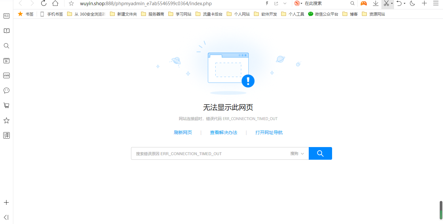Open 手机书签 mobile bookmarks
The image size is (443, 224).
51,14
